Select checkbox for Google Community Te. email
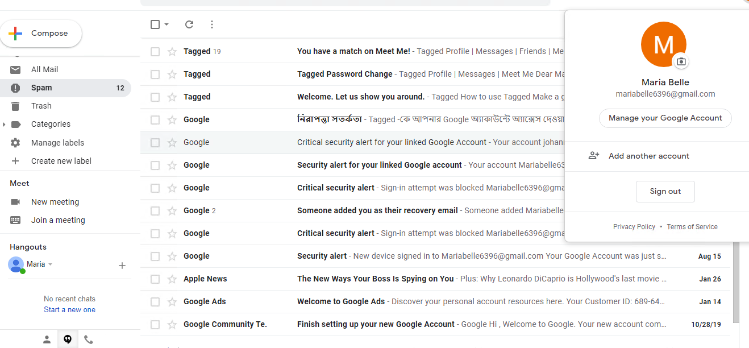Screen dimensions: 749x348 pos(155,325)
